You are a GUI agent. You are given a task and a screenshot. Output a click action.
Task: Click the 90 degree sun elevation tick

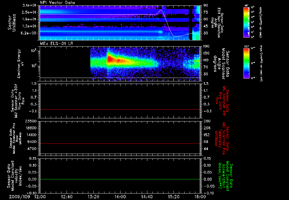pyautogui.click(x=205, y=5)
